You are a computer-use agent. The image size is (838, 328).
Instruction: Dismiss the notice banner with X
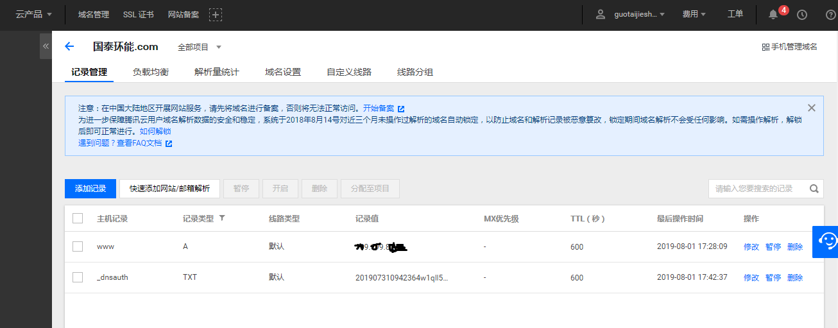[812, 108]
